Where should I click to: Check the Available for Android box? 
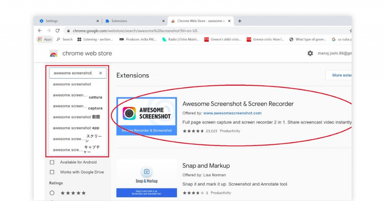click(x=52, y=162)
